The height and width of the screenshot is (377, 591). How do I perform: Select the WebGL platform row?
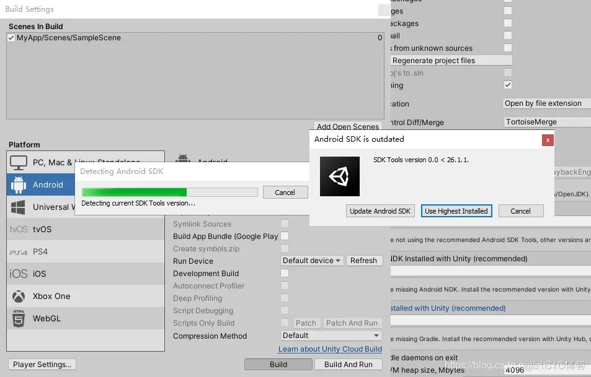click(86, 318)
